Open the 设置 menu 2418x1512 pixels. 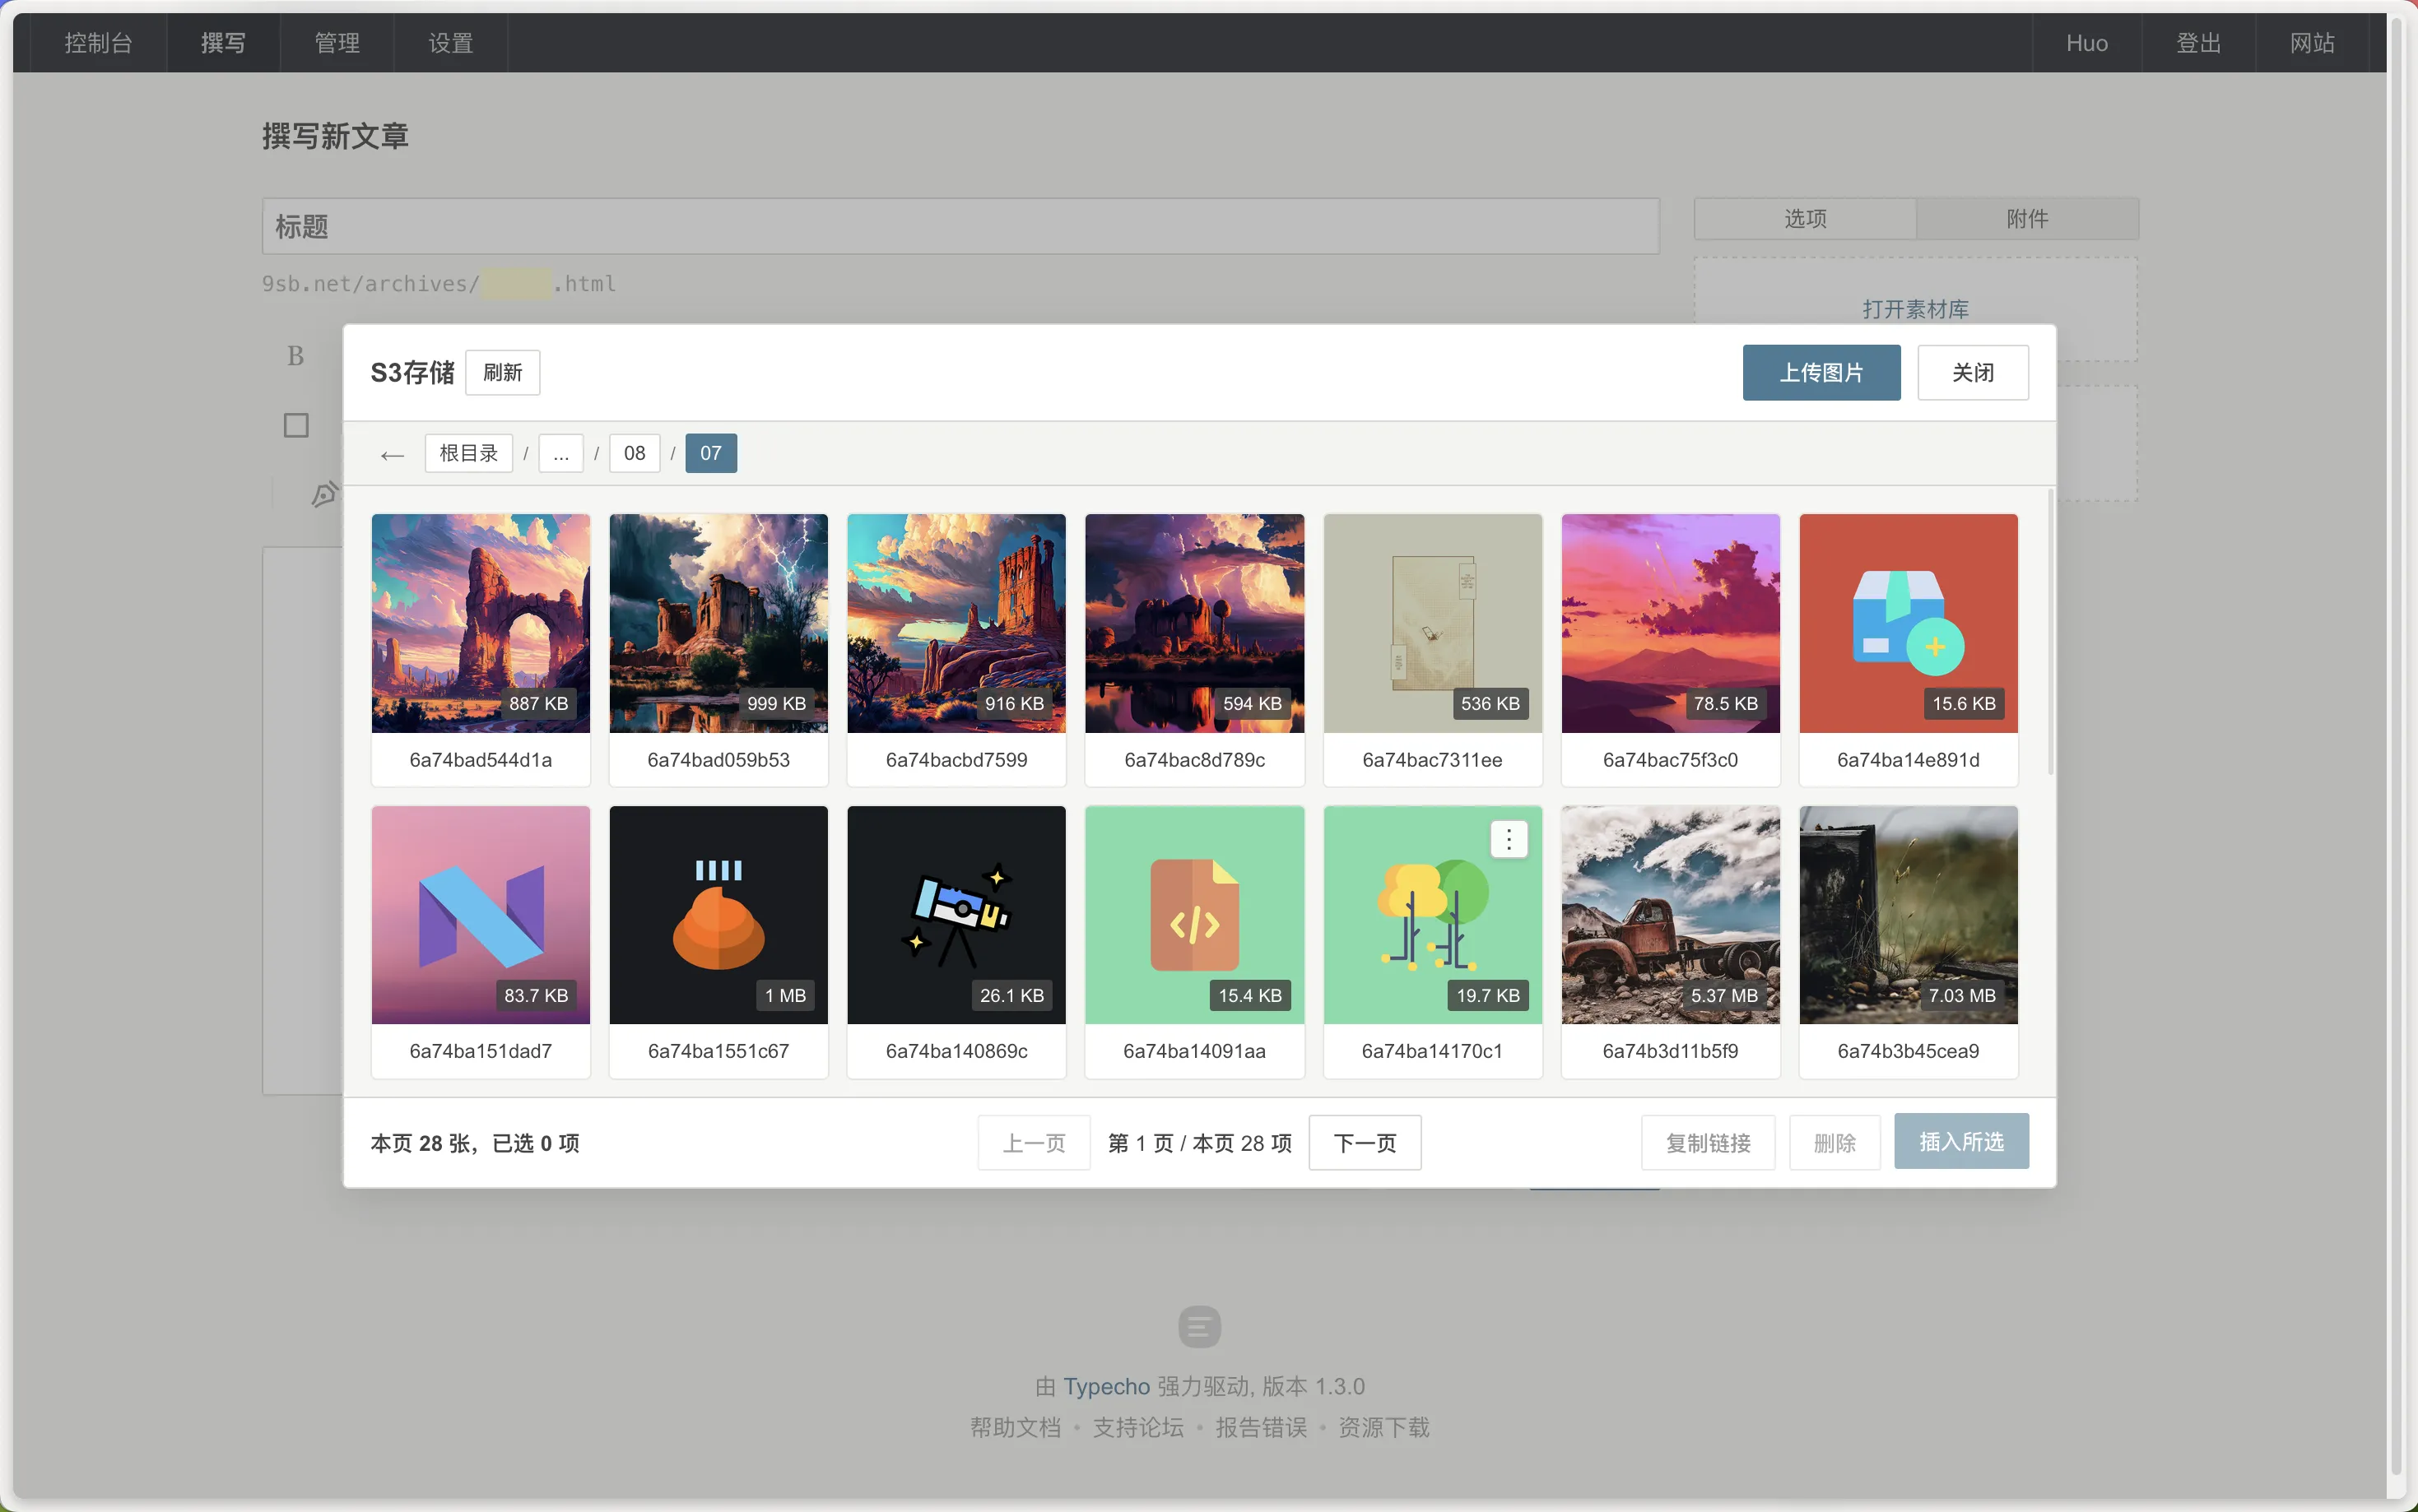(x=451, y=43)
